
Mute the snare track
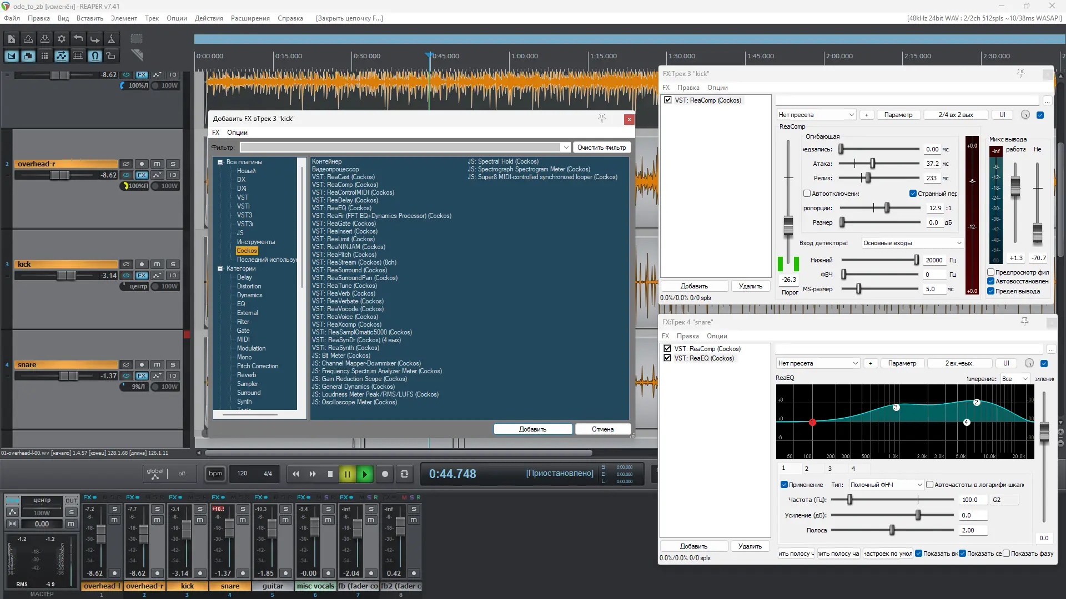point(157,364)
